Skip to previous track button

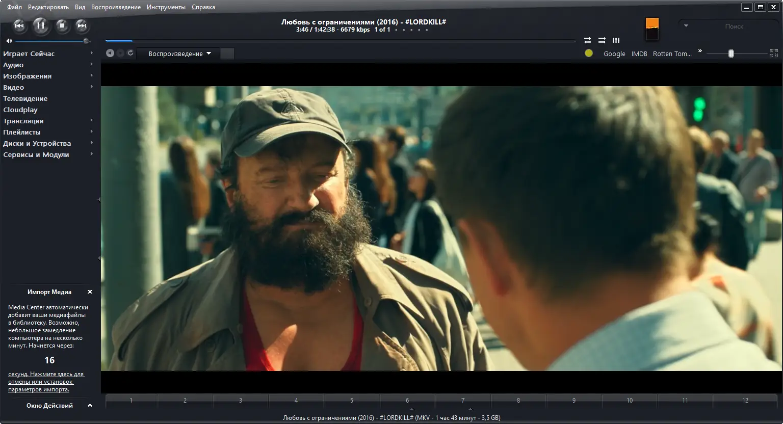coord(19,25)
